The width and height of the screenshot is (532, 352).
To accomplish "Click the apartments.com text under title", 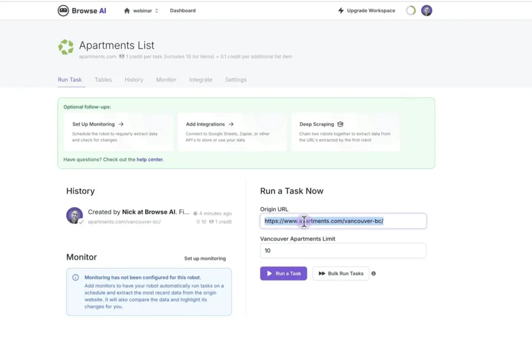I will (97, 57).
